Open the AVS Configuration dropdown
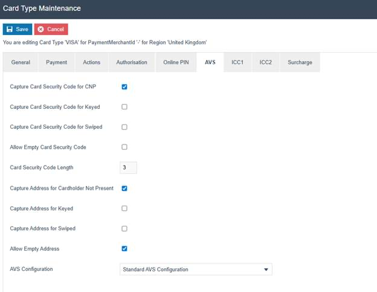The image size is (377, 292). 196,270
